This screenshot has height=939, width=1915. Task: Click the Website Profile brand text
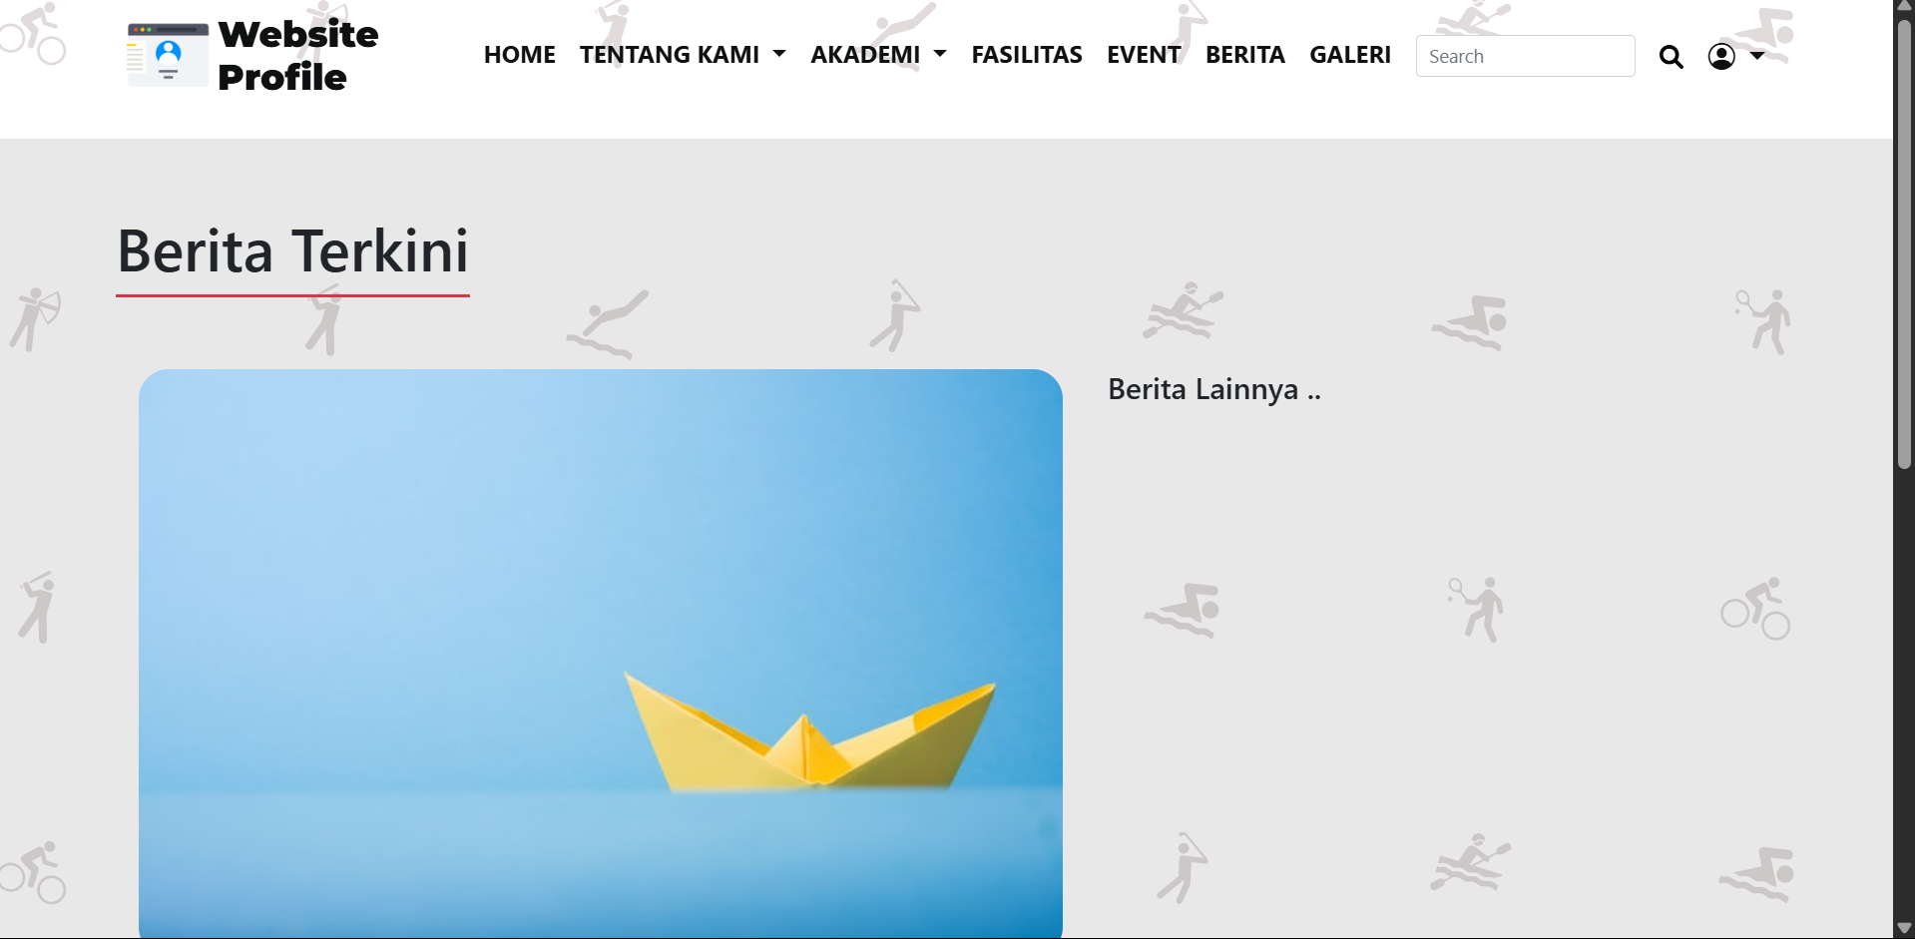click(297, 56)
